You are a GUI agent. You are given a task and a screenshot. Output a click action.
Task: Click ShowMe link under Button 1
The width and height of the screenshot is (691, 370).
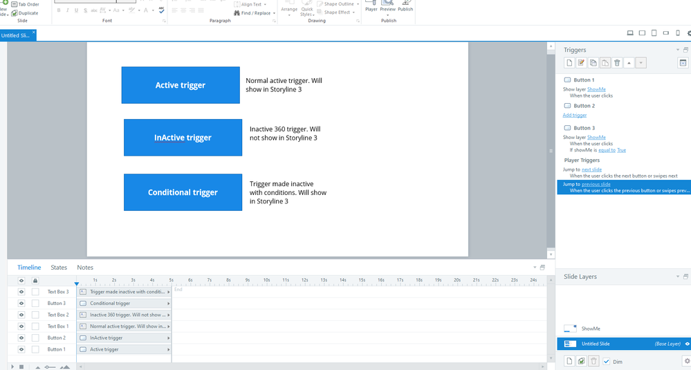point(596,89)
